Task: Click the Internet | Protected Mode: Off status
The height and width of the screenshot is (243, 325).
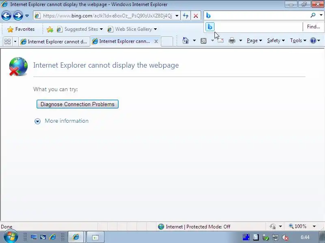Action: pyautogui.click(x=194, y=227)
